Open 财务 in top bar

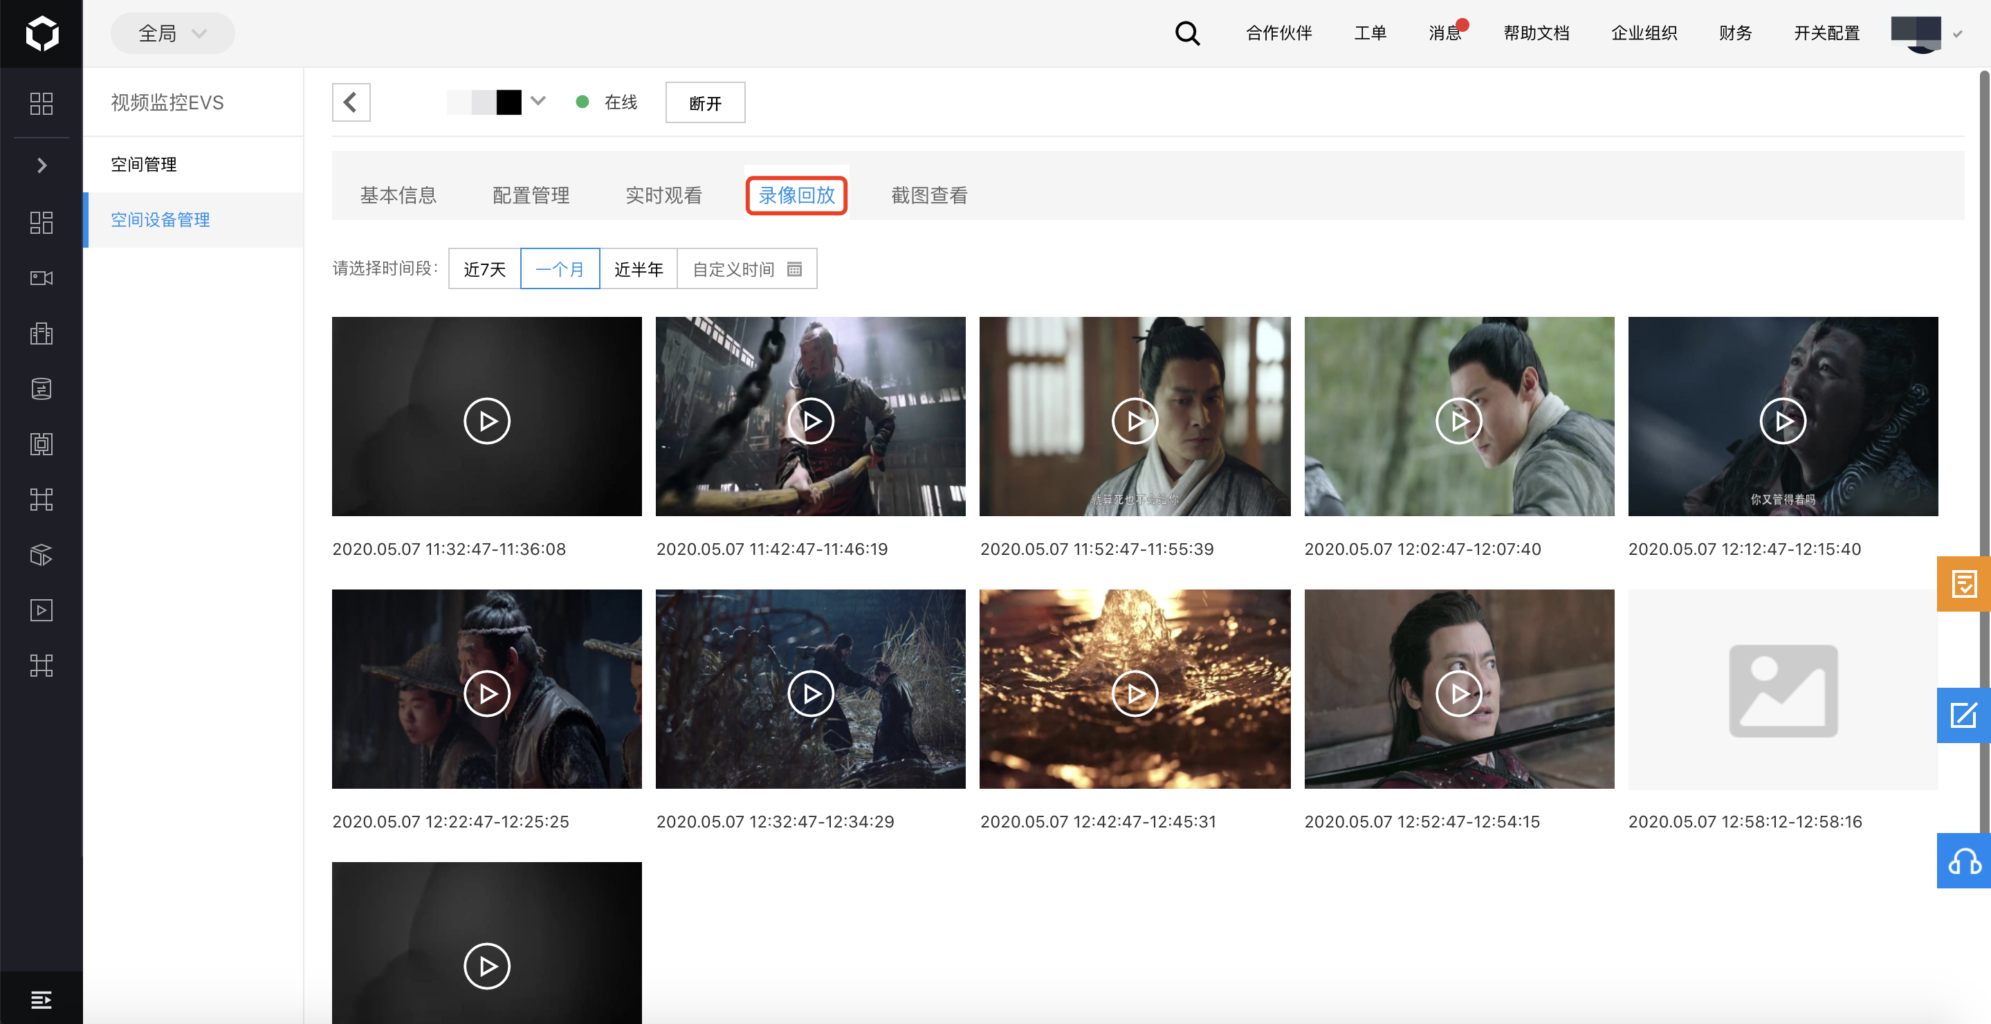click(1734, 33)
